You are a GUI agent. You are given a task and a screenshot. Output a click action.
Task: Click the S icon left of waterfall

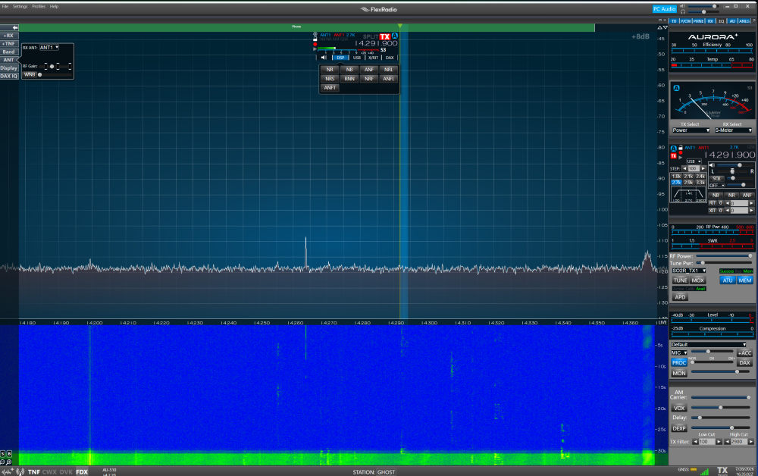[2, 454]
